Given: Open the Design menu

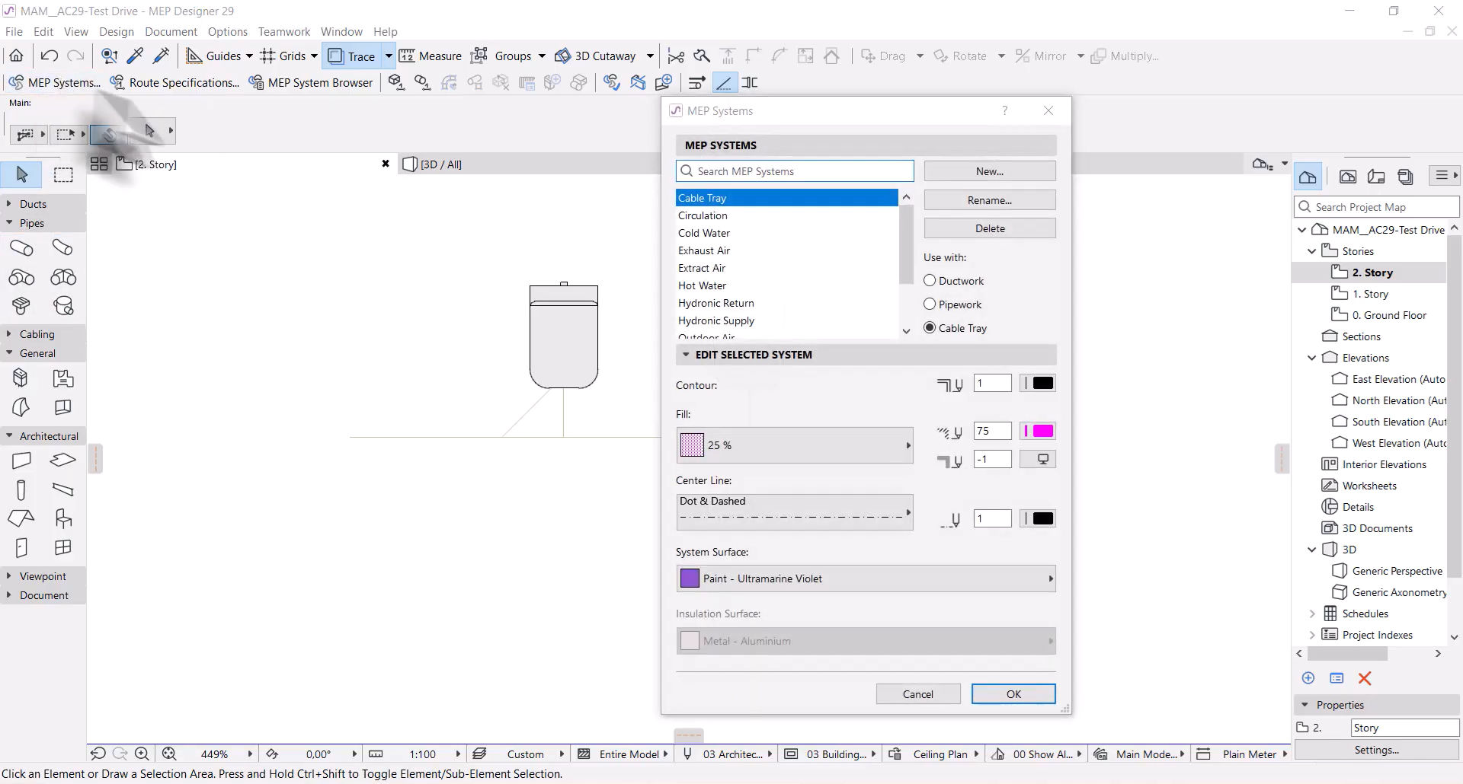Looking at the screenshot, I should click(116, 31).
